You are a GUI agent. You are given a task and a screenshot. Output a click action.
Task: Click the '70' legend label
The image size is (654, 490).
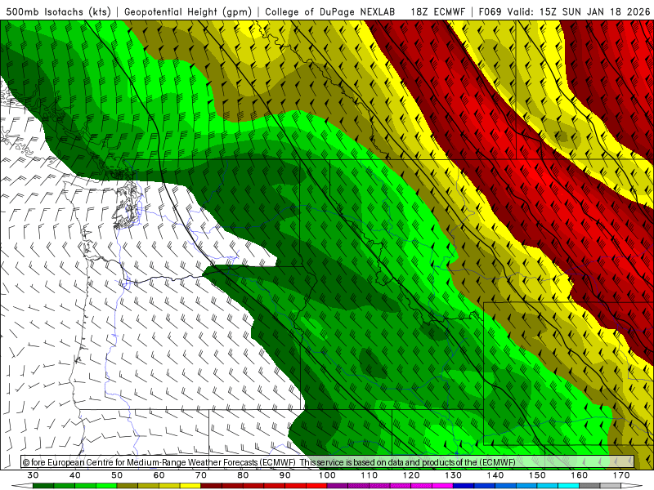(201, 475)
